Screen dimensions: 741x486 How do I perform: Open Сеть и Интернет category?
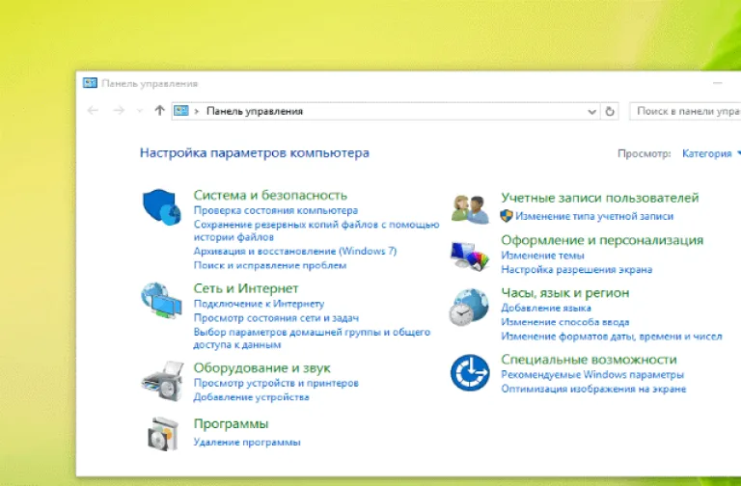click(x=246, y=288)
